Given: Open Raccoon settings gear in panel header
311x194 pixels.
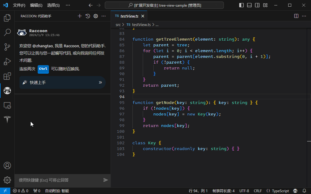Looking at the screenshot, I should [96, 16].
